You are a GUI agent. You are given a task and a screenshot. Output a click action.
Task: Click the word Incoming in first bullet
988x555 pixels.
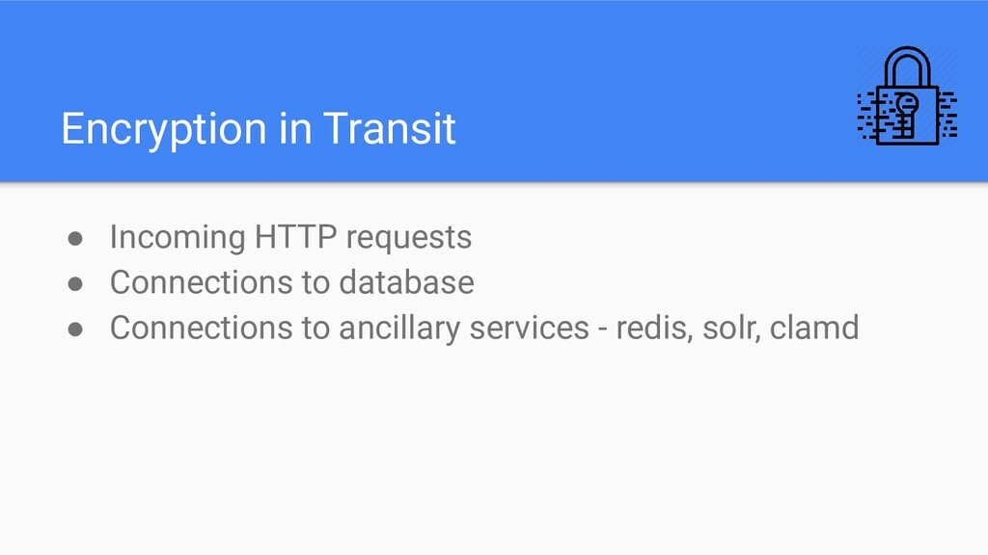[178, 238]
